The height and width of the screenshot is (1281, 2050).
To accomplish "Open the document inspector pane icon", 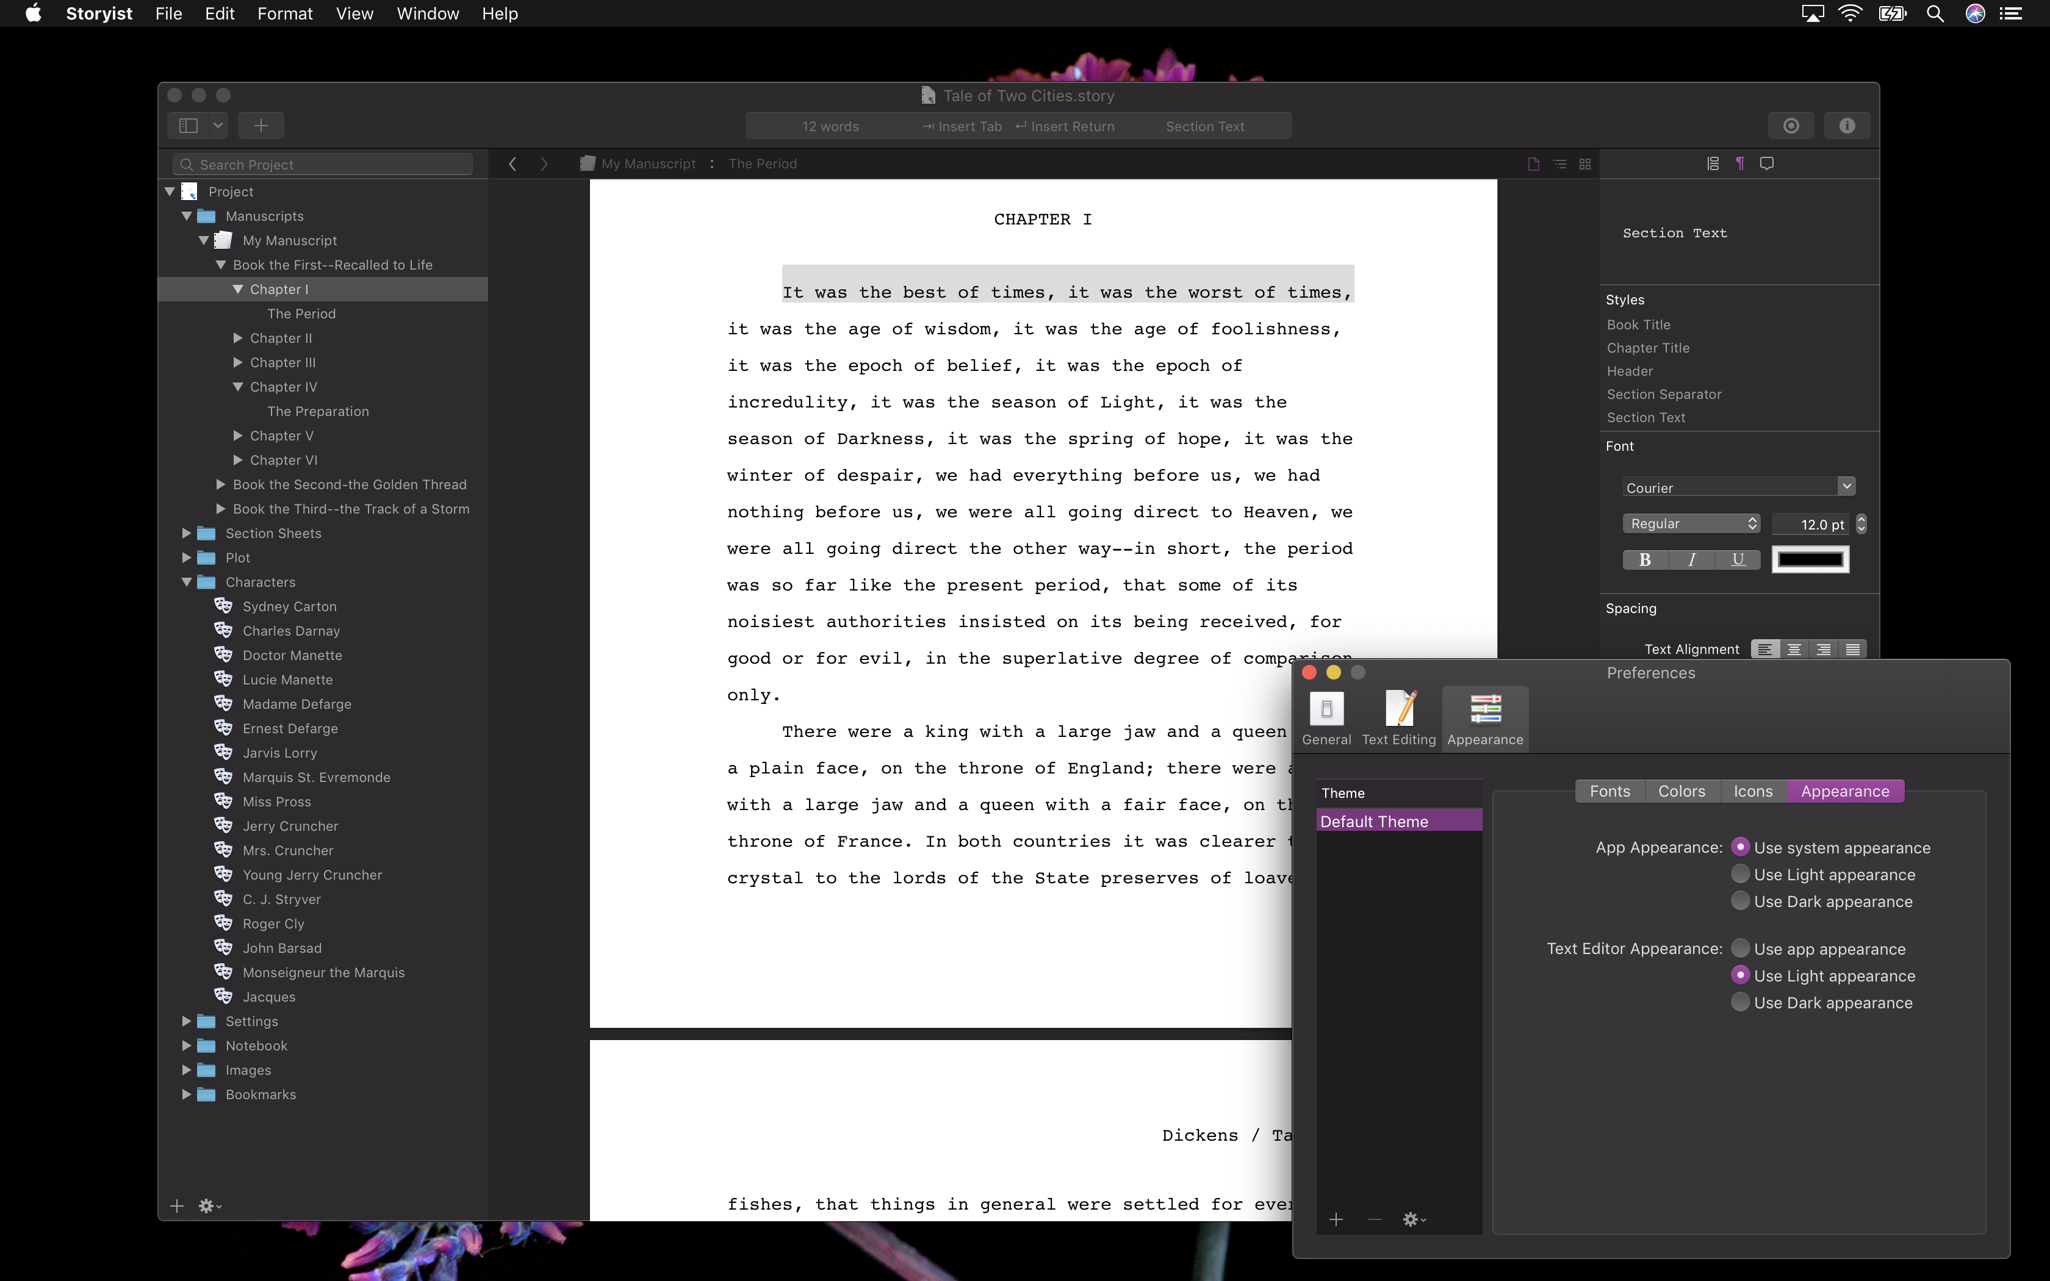I will (x=1713, y=163).
